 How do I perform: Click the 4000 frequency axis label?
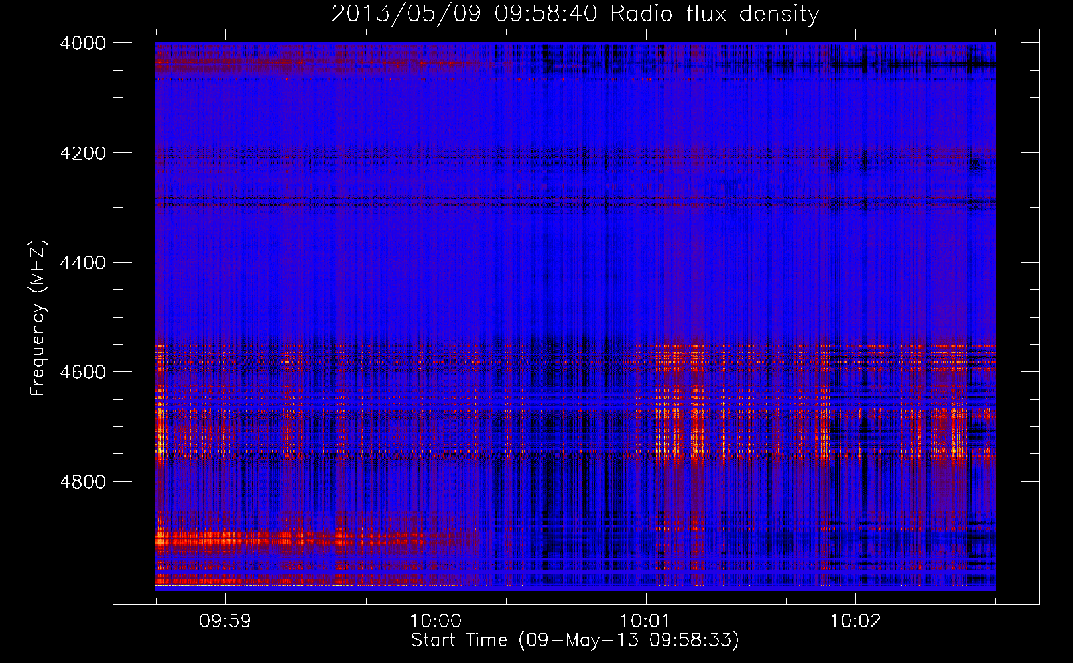click(83, 43)
